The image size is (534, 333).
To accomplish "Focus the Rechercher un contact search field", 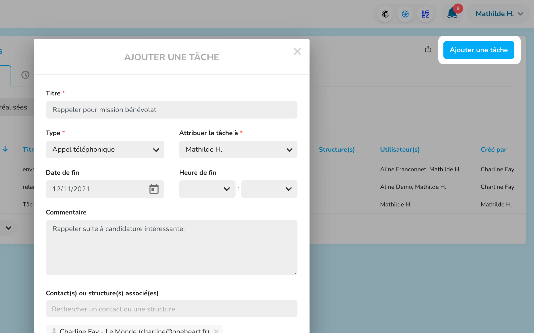I will (x=171, y=309).
